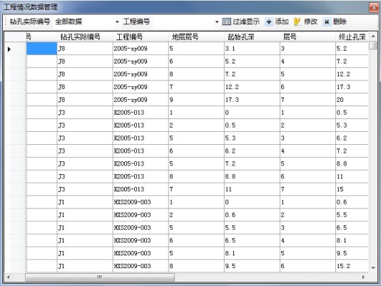
Task: Click ending depth cell 0.5
Action: 352,113
